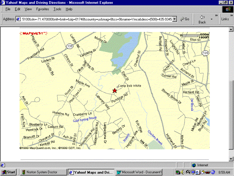The height and width of the screenshot is (176, 234).
Task: Open the Help menu
Action: [69, 9]
